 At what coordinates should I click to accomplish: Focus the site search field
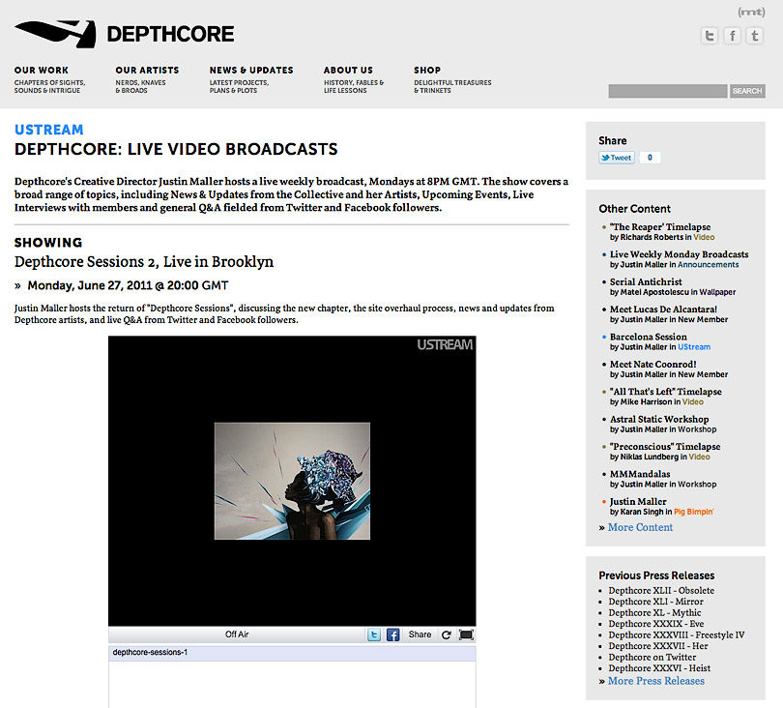point(668,91)
